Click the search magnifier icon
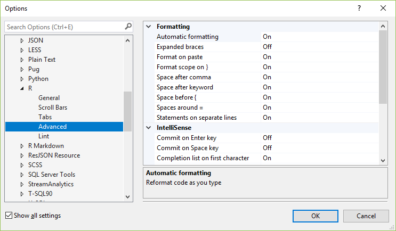396x231 pixels. click(x=128, y=27)
